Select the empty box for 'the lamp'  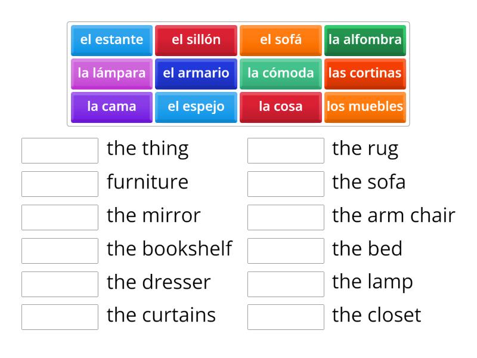tap(286, 283)
